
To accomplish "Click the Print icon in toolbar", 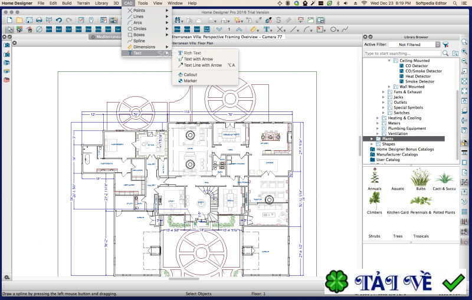I will (x=38, y=20).
